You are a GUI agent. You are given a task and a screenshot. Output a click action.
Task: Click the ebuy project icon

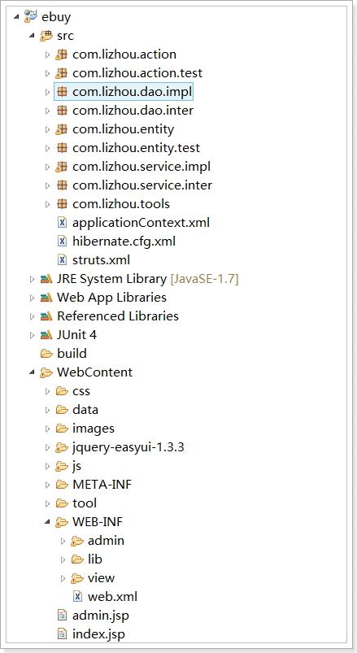31,16
